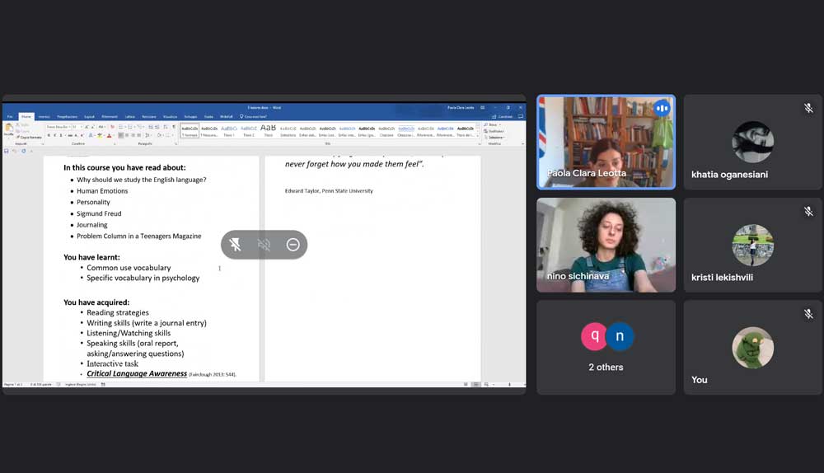The height and width of the screenshot is (473, 824).
Task: Toggle Bold formatting in the Word ribbon
Action: pos(49,135)
